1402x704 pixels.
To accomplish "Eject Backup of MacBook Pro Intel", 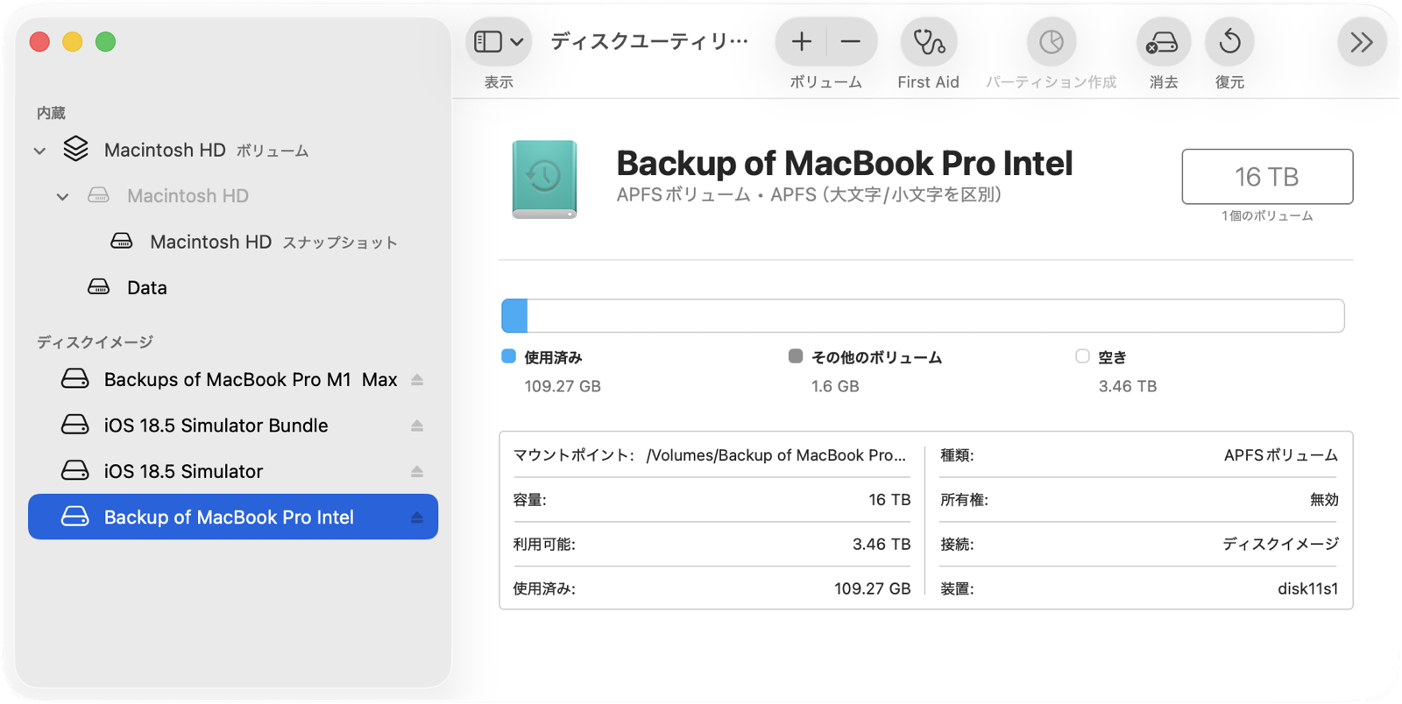I will point(417,517).
